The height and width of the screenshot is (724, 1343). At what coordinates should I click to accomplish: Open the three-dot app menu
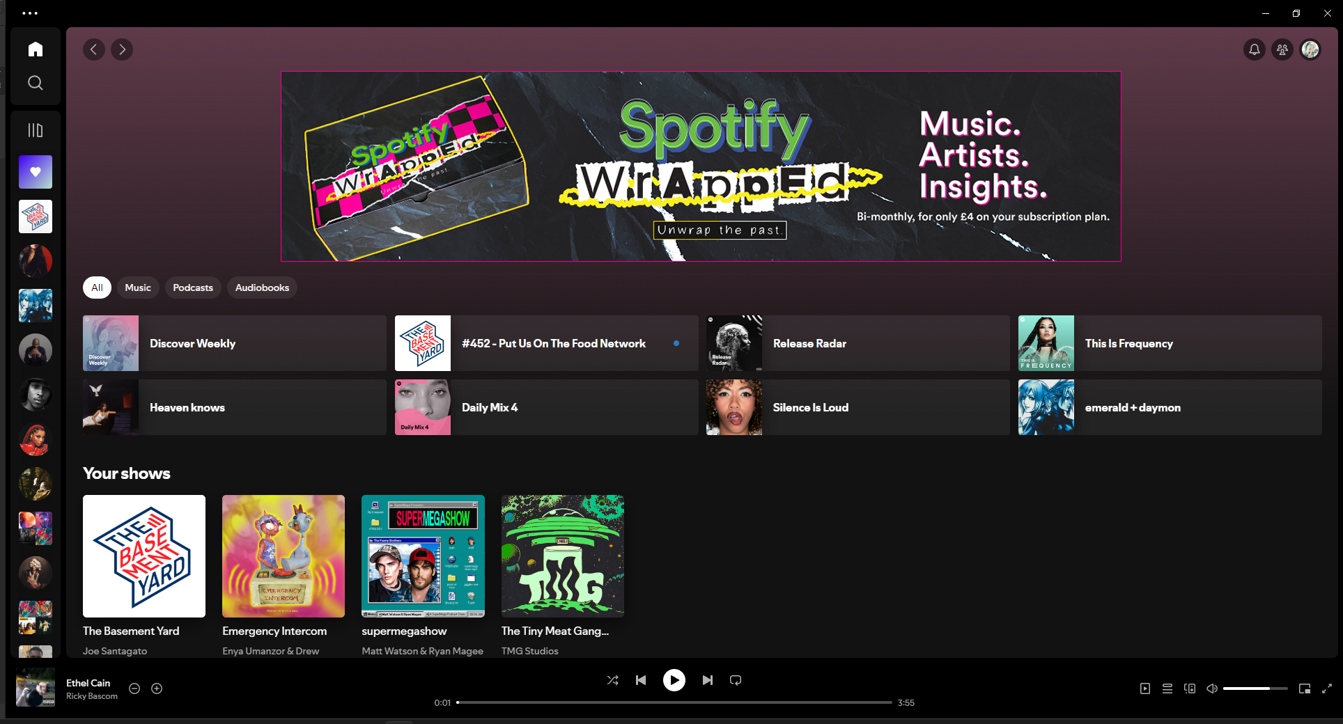click(30, 13)
